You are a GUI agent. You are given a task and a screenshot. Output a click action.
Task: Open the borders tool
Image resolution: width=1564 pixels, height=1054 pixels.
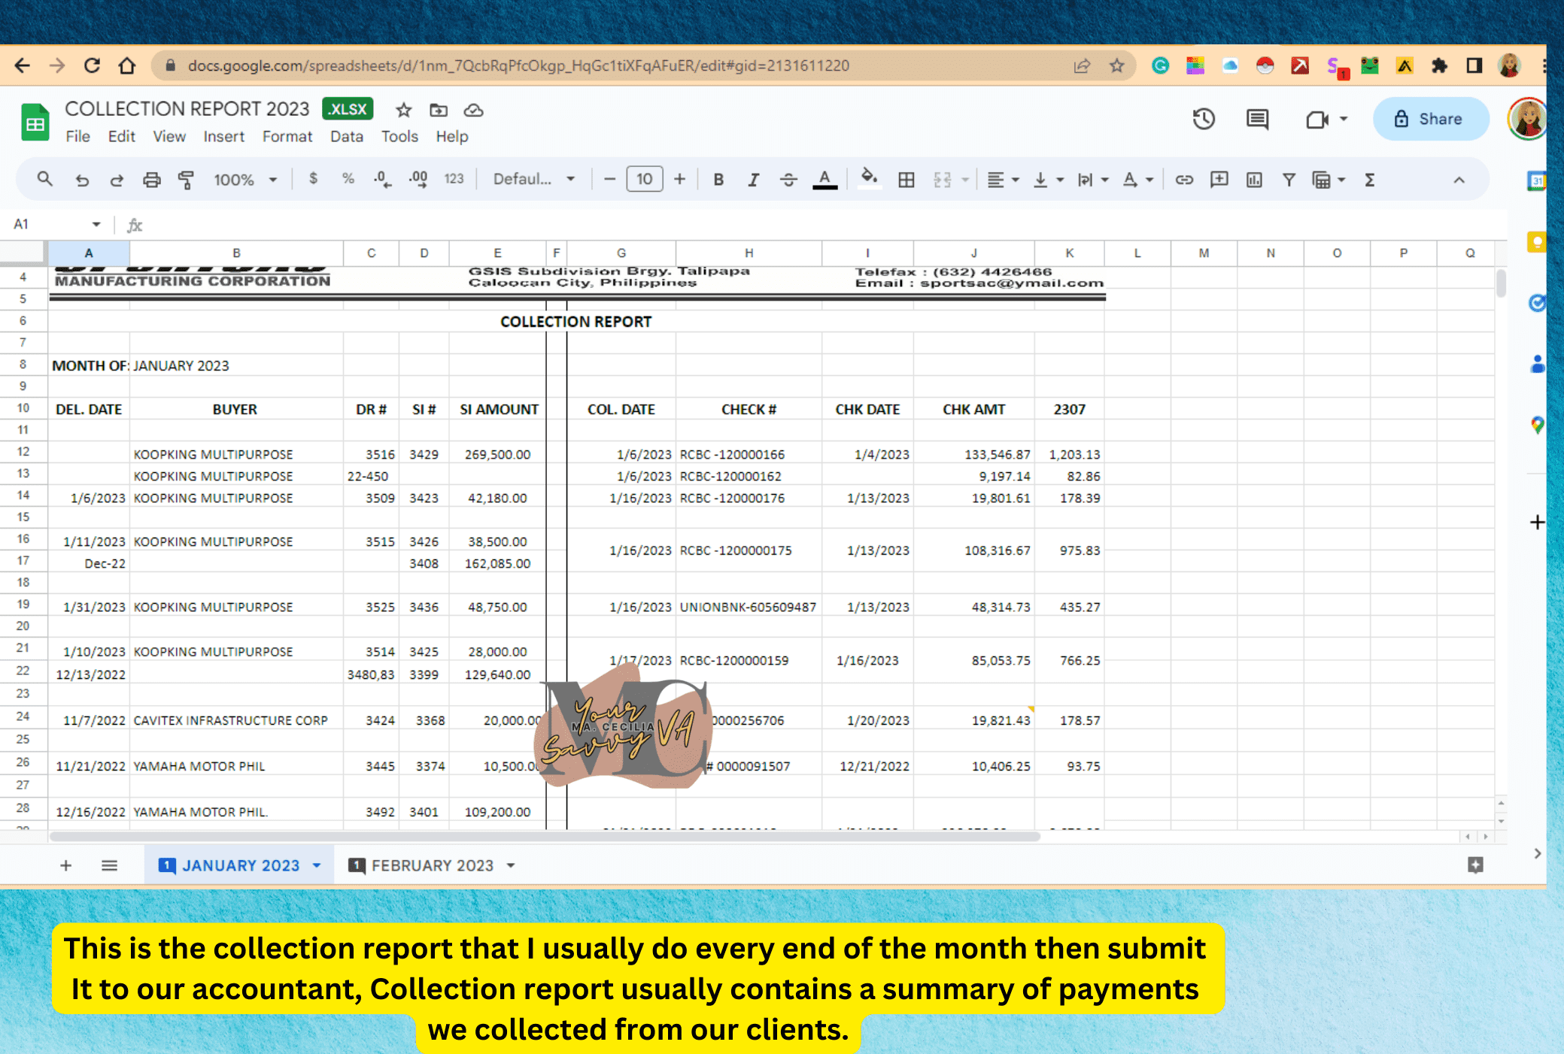[x=907, y=180]
